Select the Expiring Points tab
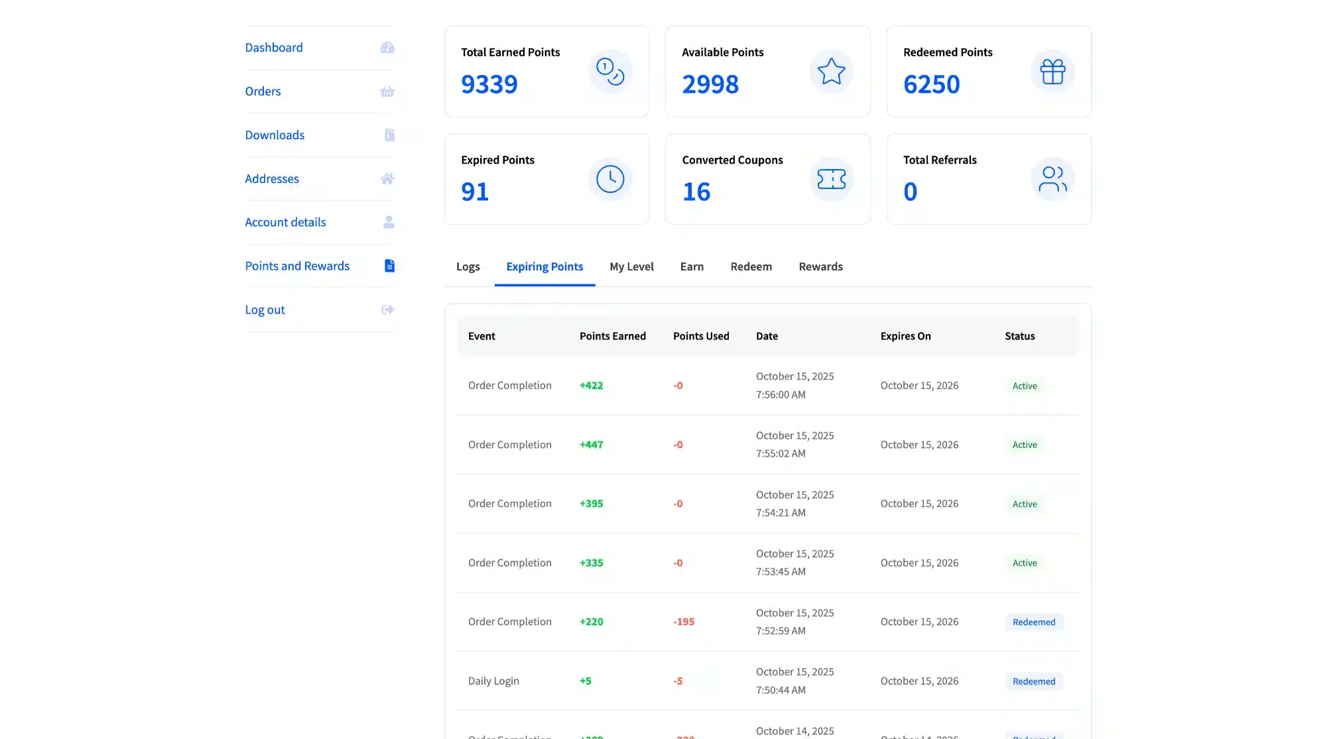The width and height of the screenshot is (1337, 739). pos(544,266)
